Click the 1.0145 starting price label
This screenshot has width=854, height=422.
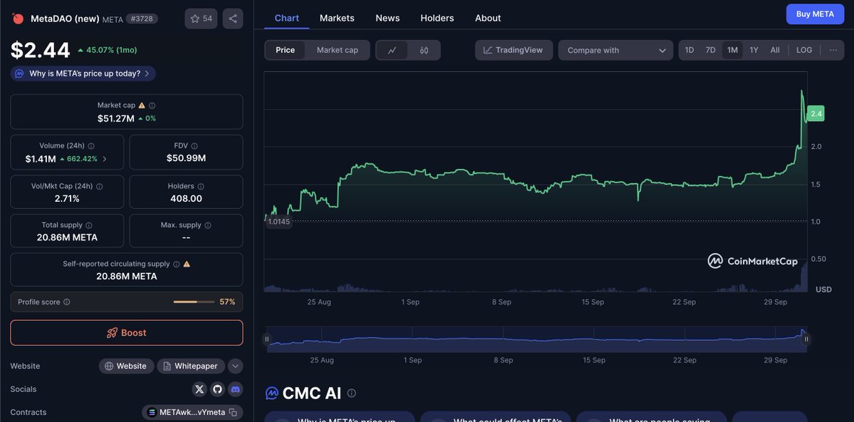pyautogui.click(x=279, y=222)
